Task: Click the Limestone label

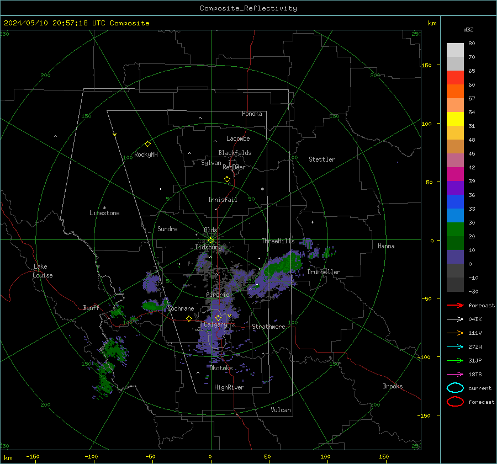Action: click(x=104, y=213)
